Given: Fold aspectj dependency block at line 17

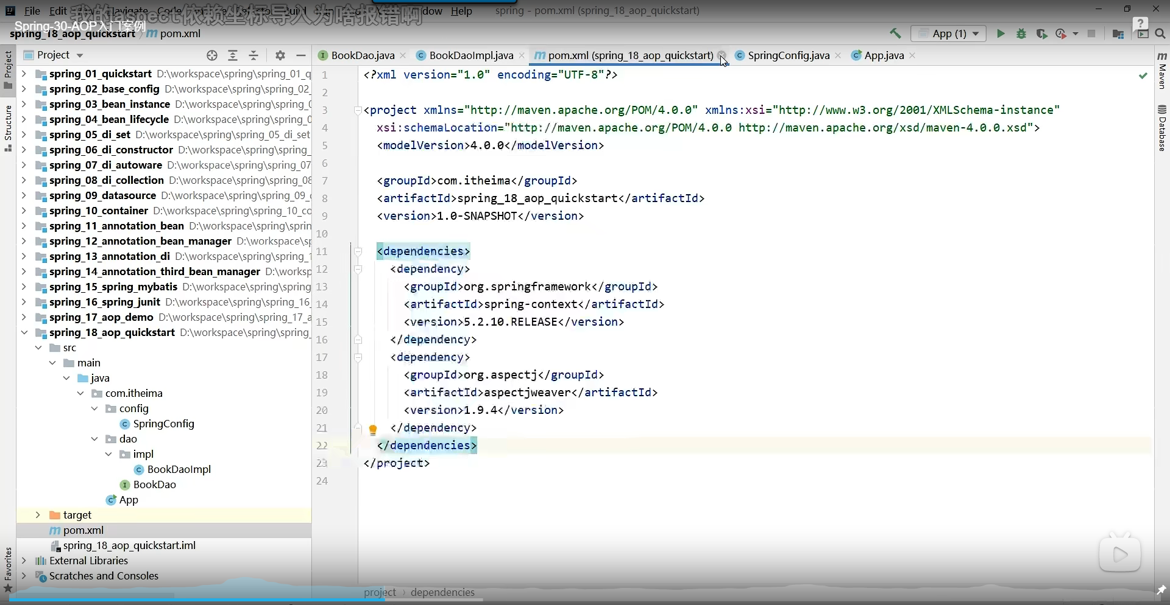Looking at the screenshot, I should pos(358,357).
